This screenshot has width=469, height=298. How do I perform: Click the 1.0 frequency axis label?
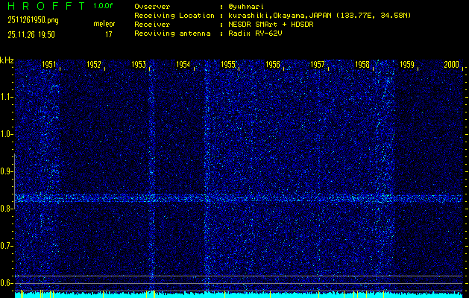click(5, 134)
